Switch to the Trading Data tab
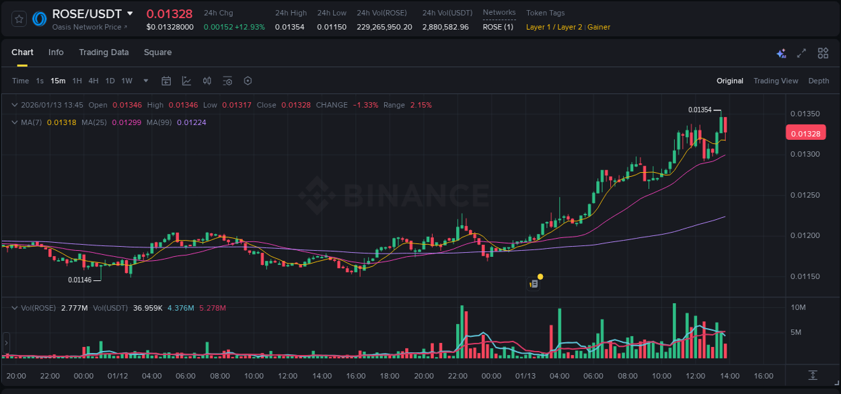 point(104,52)
